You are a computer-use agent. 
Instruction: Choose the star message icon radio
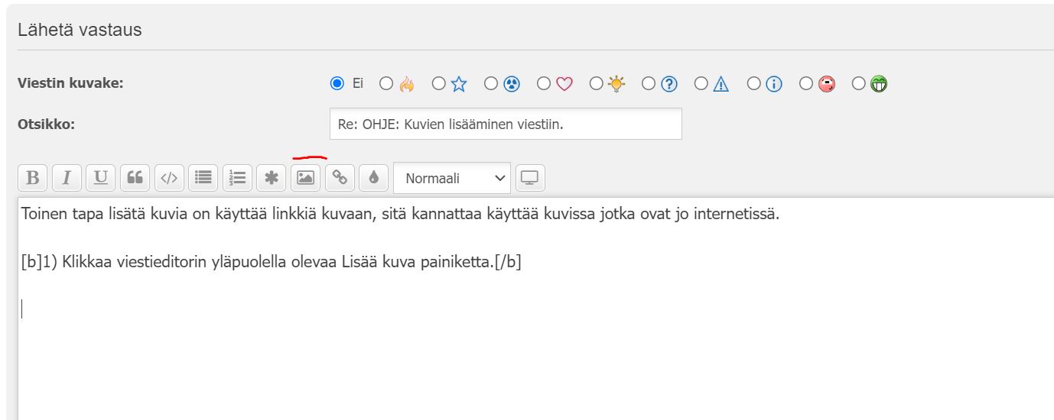438,84
